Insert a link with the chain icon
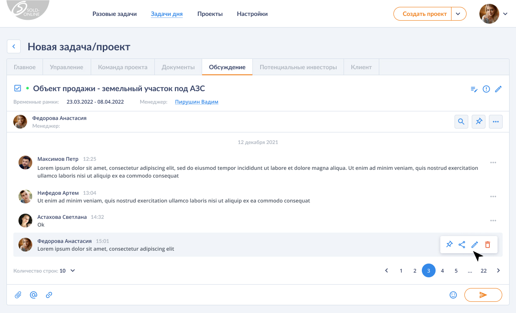This screenshot has height=313, width=516. (x=49, y=295)
